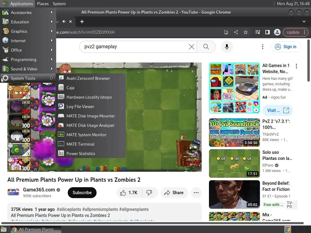This screenshot has height=233, width=311.
Task: Open the Places menu
Action: (43, 4)
